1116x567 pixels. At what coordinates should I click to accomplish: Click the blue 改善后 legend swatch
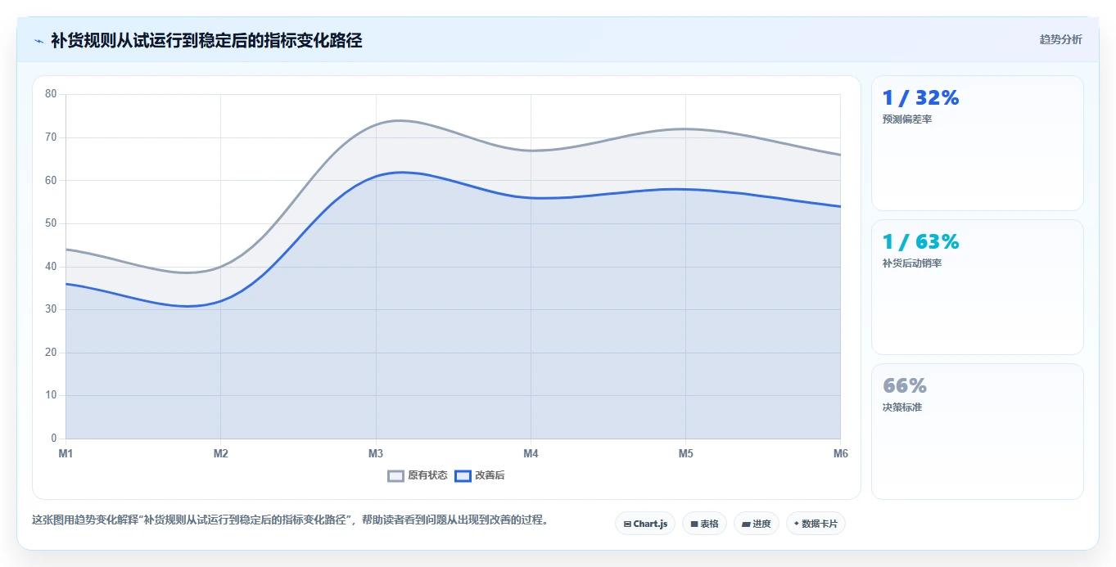coord(463,475)
